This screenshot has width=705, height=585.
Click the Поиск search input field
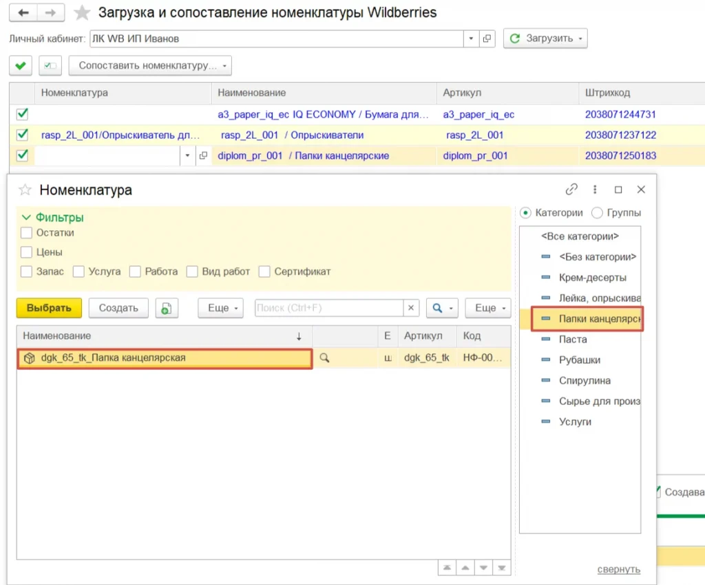[x=328, y=308]
